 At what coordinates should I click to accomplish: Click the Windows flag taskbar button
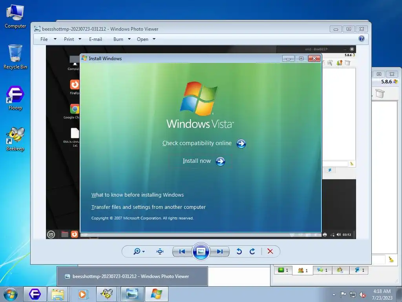[157, 294]
